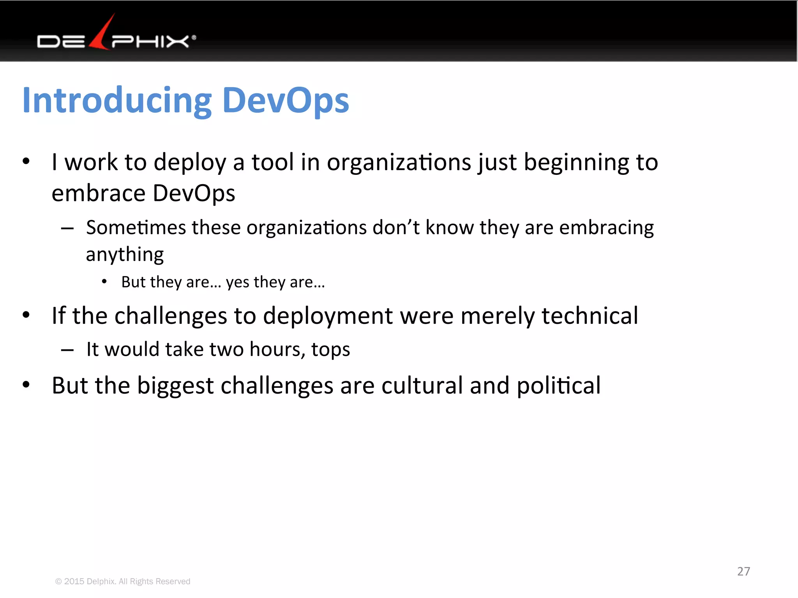The image size is (798, 598).
Task: Select the 'Introducing DevOps' slide title
Action: (x=186, y=100)
